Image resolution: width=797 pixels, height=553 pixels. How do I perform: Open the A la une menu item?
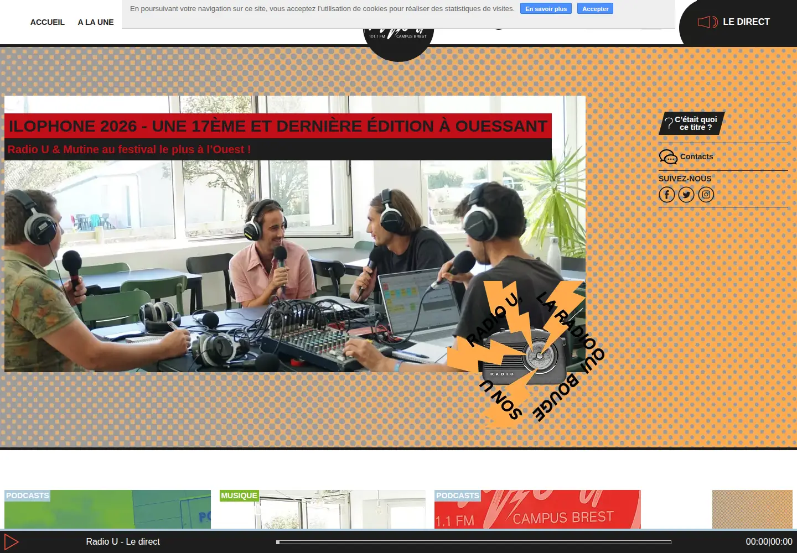[96, 22]
